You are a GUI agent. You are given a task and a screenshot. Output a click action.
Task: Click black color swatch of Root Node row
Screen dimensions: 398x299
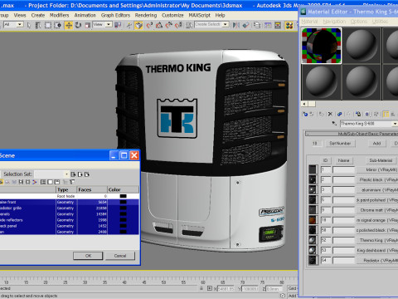tap(123, 196)
